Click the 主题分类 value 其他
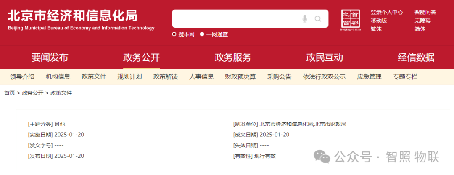The width and height of the screenshot is (454, 175). (60, 124)
